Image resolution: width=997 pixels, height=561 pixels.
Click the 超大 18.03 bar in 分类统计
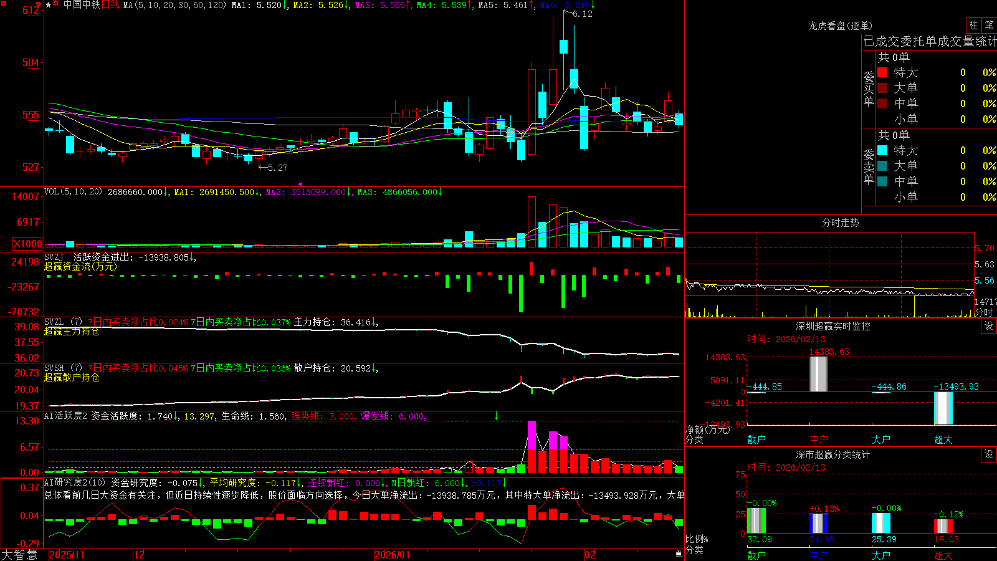pos(943,526)
